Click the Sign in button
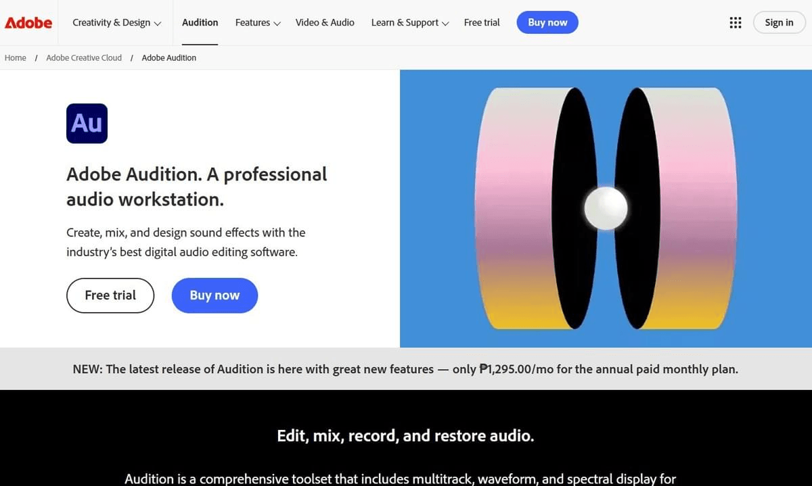Viewport: 812px width, 486px height. tap(779, 22)
